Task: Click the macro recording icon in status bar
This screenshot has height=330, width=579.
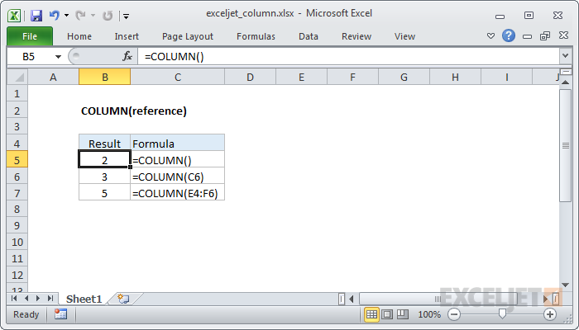Action: (x=60, y=314)
